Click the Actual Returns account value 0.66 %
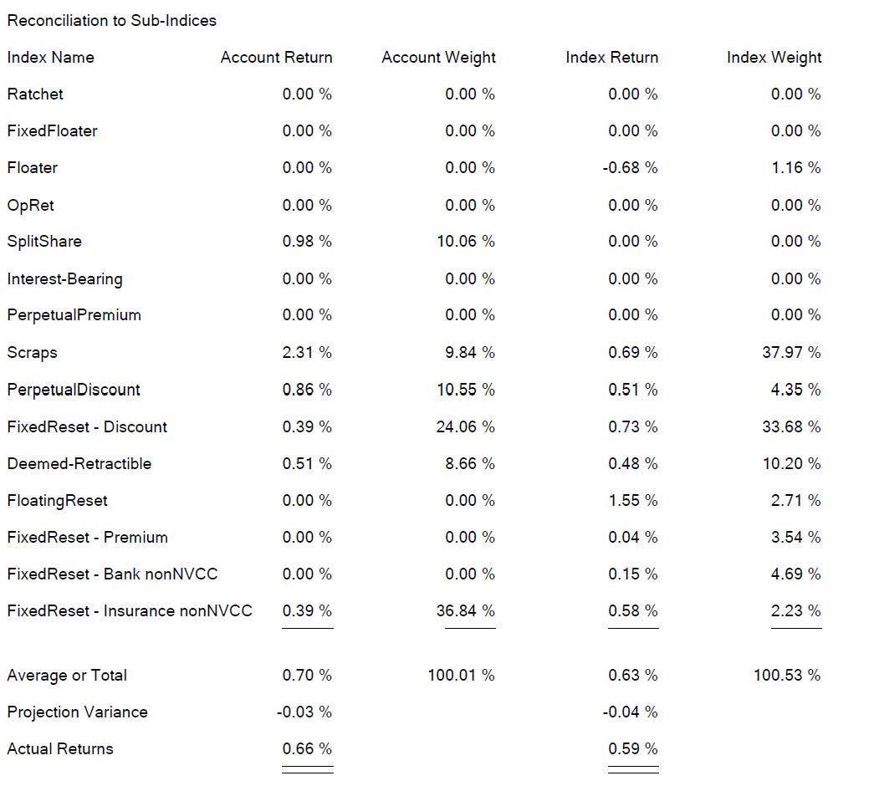This screenshot has height=786, width=874. (x=307, y=749)
